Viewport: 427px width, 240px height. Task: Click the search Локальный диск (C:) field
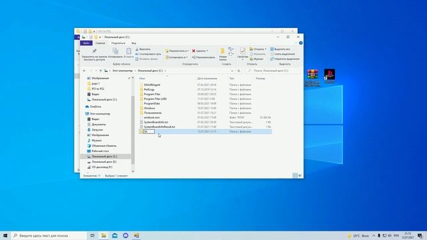273,71
